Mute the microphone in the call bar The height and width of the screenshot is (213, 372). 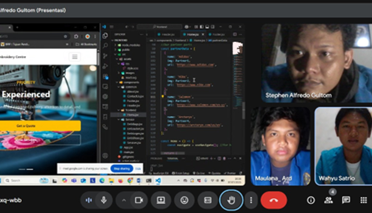click(104, 200)
